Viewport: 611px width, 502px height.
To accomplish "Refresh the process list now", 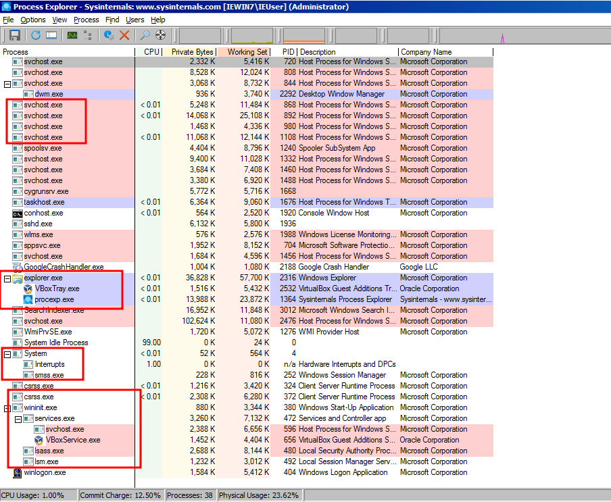I will pyautogui.click(x=36, y=35).
